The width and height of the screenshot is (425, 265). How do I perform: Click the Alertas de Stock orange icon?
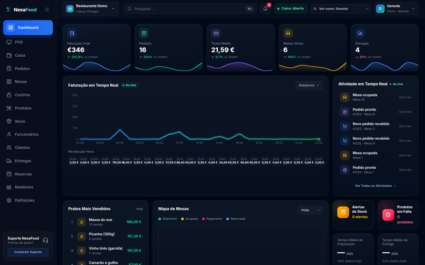(x=343, y=212)
